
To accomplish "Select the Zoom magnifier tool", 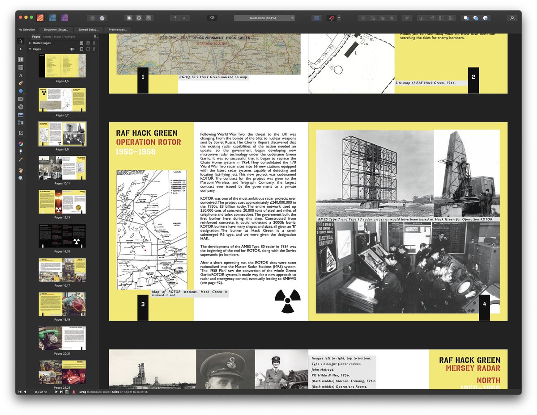I will tap(21, 178).
